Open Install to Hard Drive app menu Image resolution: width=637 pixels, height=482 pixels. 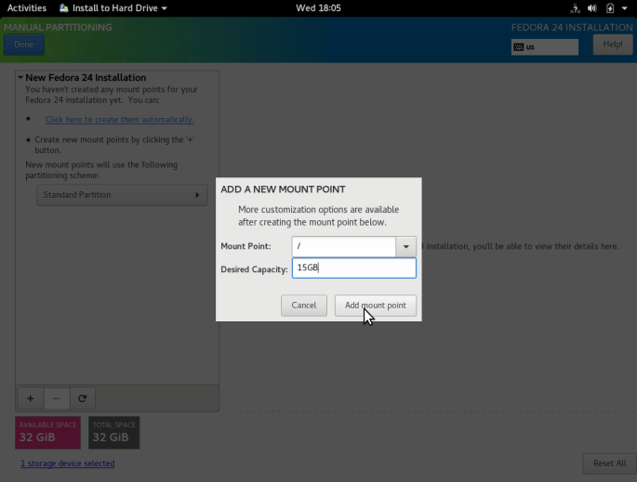coord(113,8)
